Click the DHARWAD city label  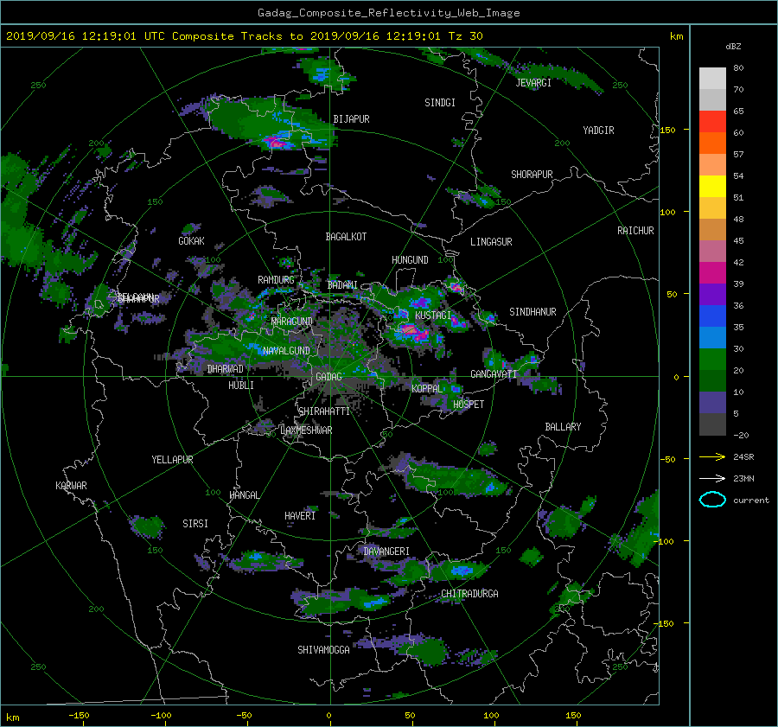tap(226, 369)
